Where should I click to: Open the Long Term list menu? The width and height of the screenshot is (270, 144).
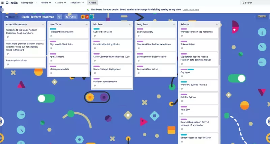pyautogui.click(x=173, y=24)
